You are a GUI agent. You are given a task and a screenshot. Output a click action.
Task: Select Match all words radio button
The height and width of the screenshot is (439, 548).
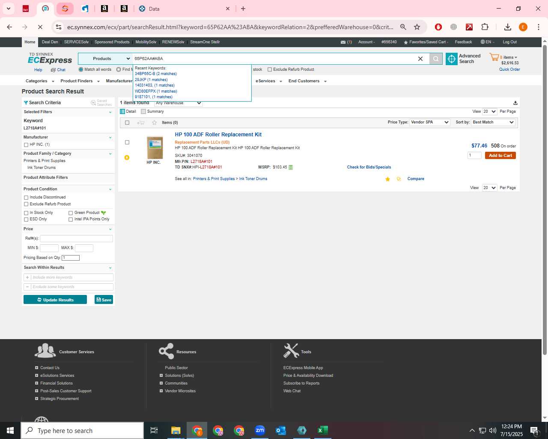tap(81, 69)
